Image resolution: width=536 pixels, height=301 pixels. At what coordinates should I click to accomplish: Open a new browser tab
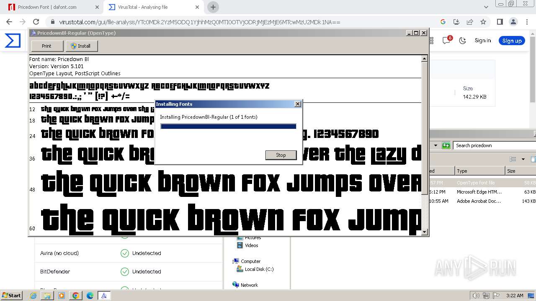[213, 7]
